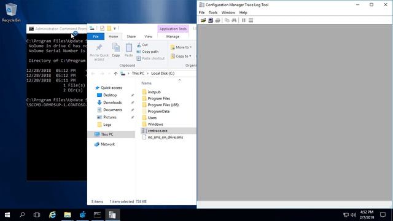
Task: Click the Pin to Quick access button
Action: pyautogui.click(x=99, y=52)
